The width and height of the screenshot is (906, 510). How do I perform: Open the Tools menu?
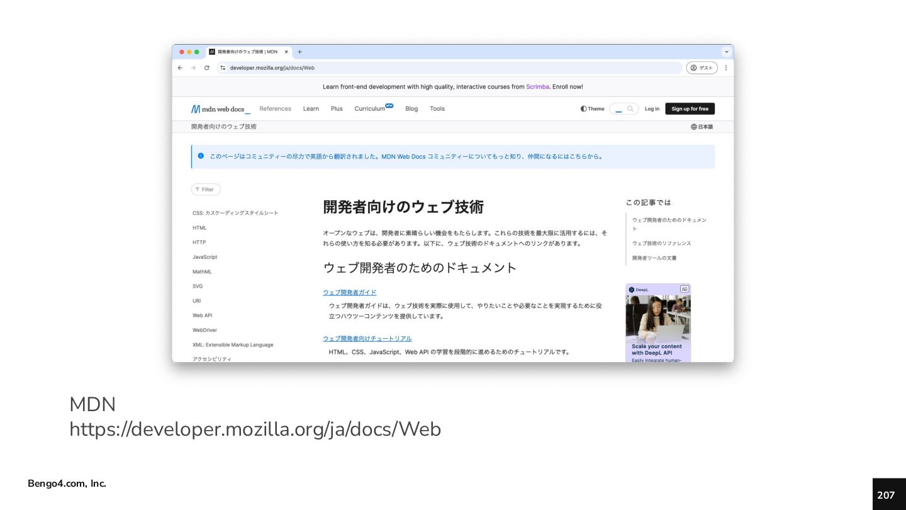click(437, 109)
